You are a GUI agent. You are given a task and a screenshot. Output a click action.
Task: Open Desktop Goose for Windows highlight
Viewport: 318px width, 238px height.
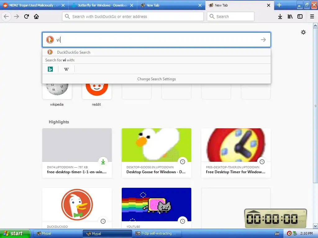coord(157,153)
